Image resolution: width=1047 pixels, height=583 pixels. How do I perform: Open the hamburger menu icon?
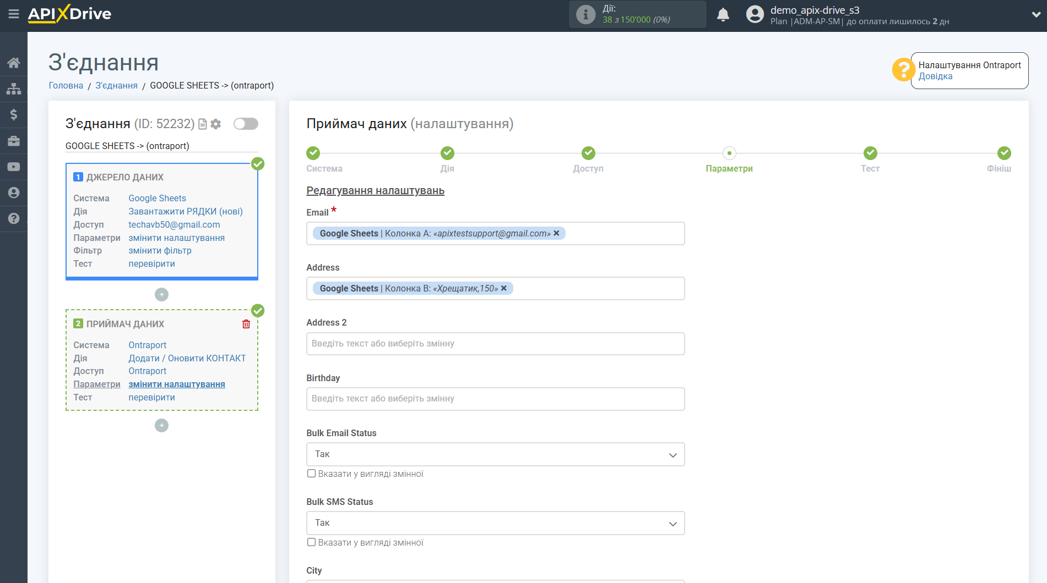[13, 14]
